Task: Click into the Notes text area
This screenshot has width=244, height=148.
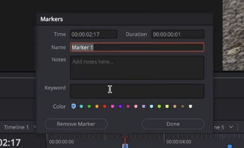Action: point(137,68)
